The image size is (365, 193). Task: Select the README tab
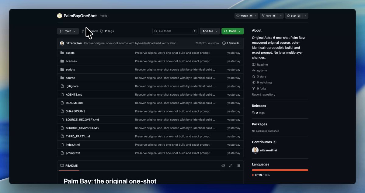69,165
